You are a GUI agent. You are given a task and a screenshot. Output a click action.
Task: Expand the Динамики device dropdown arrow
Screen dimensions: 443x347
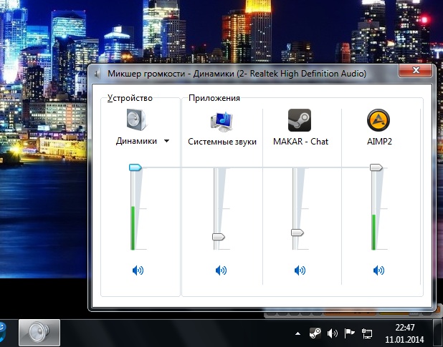pyautogui.click(x=167, y=141)
